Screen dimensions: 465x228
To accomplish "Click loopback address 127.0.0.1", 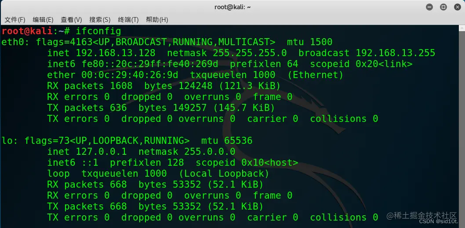I will click(102, 152).
